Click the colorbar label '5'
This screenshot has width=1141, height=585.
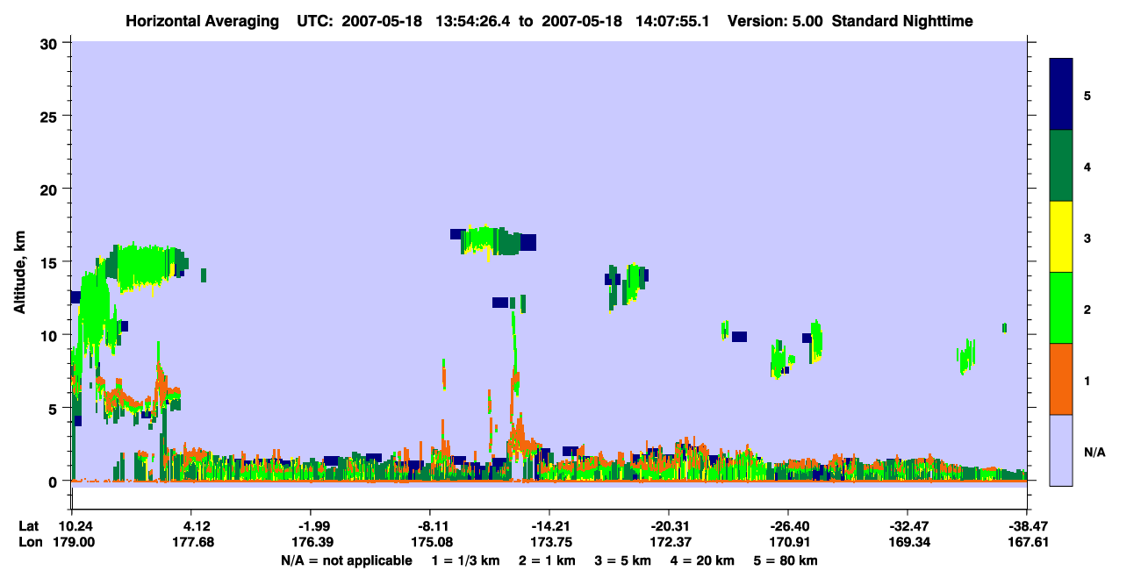1087,95
